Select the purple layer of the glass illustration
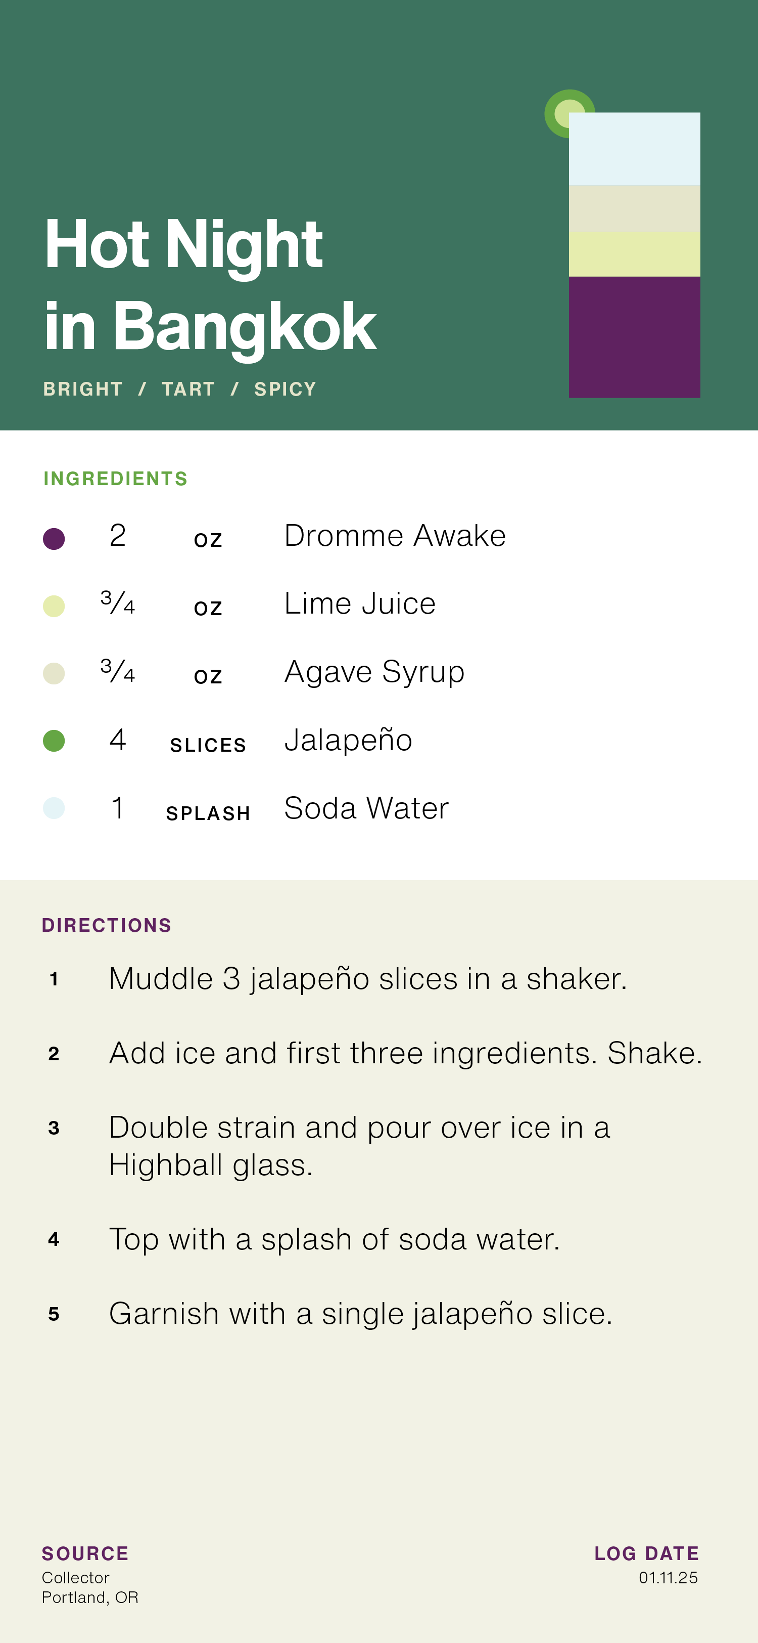Image resolution: width=758 pixels, height=1643 pixels. tap(634, 337)
